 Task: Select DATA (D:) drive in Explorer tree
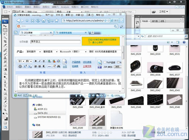(x=43, y=113)
